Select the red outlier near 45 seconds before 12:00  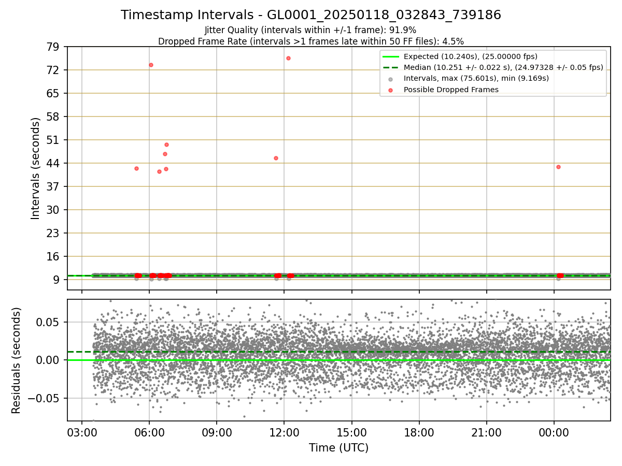pos(276,158)
